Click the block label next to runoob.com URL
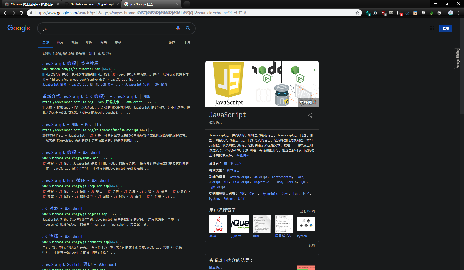This screenshot has height=270, width=464. point(107,69)
